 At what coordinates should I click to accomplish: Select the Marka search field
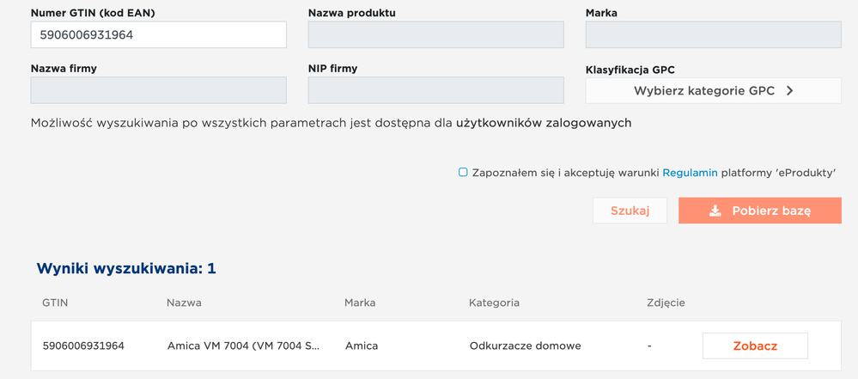click(713, 35)
